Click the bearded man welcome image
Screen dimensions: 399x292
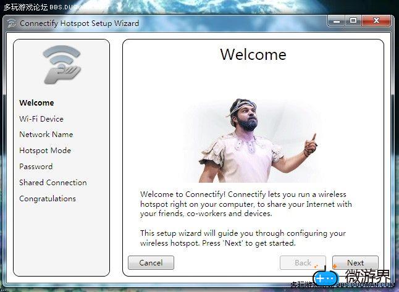tap(253, 140)
